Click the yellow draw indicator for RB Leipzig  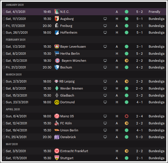tap(127, 81)
